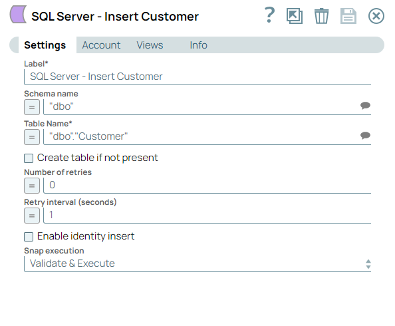The height and width of the screenshot is (326, 395).
Task: Open the help question mark icon
Action: click(x=269, y=15)
